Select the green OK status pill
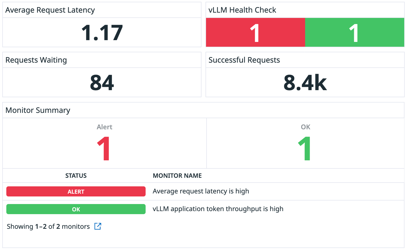The height and width of the screenshot is (251, 407). (x=76, y=209)
